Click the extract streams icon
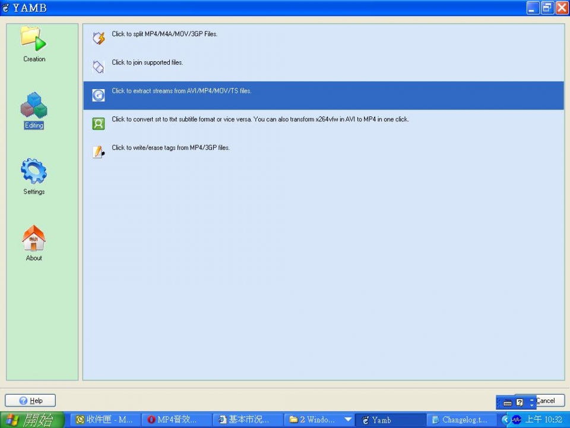 click(99, 95)
